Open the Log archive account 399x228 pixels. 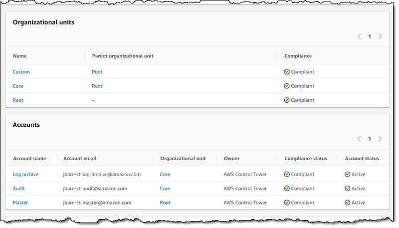[25, 175]
